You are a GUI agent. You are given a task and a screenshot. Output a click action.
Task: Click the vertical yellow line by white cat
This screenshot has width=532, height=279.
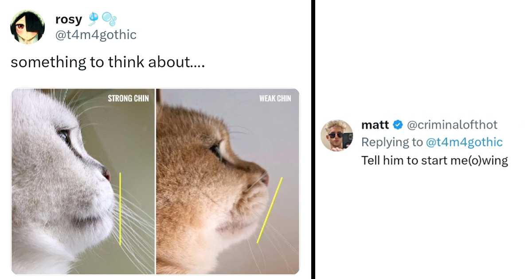coord(120,208)
